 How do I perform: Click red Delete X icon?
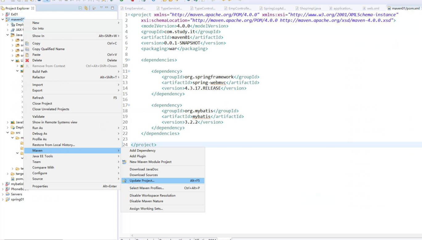pos(27,60)
